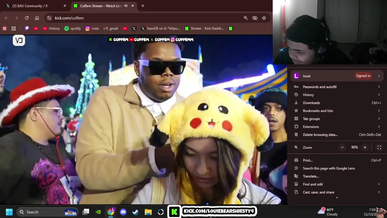The width and height of the screenshot is (387, 218).
Task: Click the 90% zoom value
Action: (354, 147)
